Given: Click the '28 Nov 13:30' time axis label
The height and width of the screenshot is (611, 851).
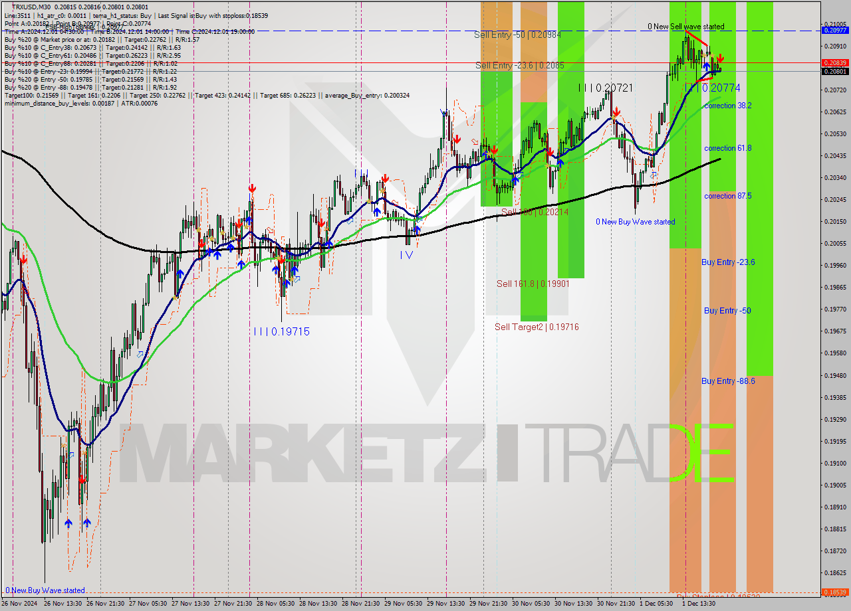Looking at the screenshot, I should tap(318, 604).
